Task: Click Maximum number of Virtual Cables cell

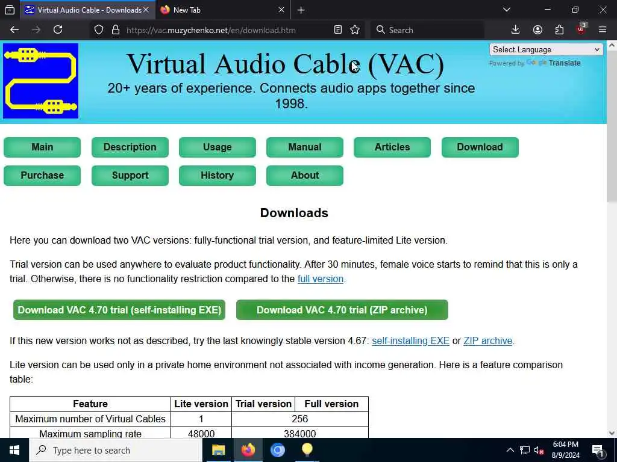Action: 90,419
